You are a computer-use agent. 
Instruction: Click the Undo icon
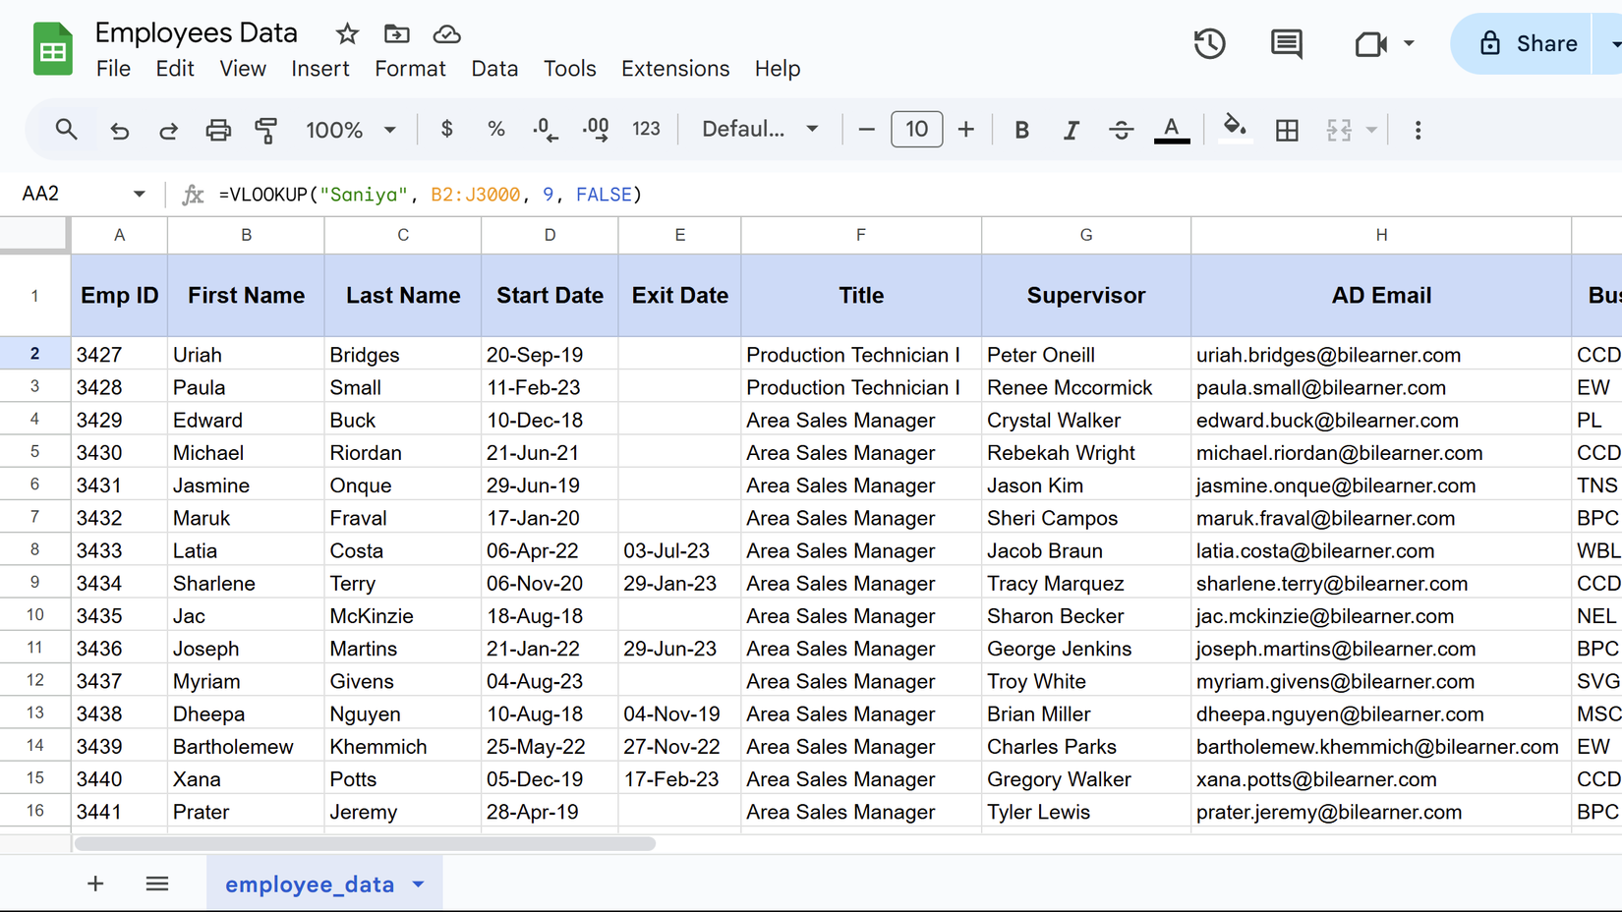pos(119,129)
